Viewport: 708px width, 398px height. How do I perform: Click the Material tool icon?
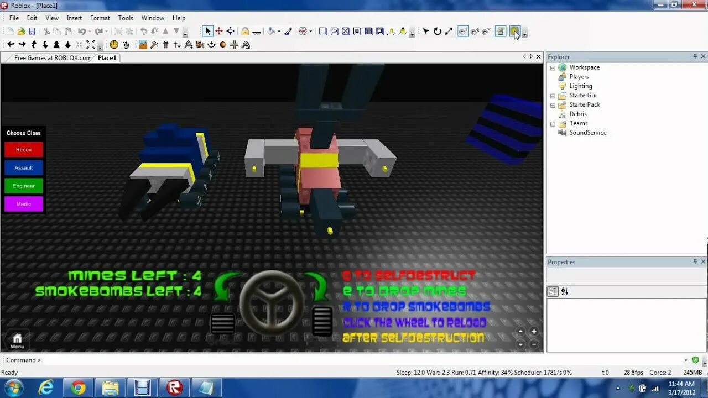303,32
